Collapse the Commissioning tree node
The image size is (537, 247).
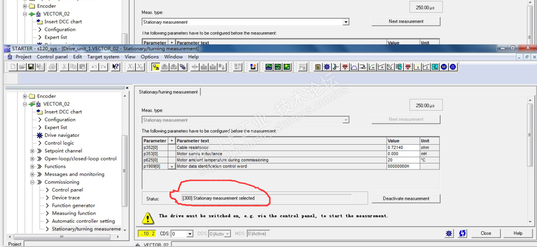[x=33, y=183]
